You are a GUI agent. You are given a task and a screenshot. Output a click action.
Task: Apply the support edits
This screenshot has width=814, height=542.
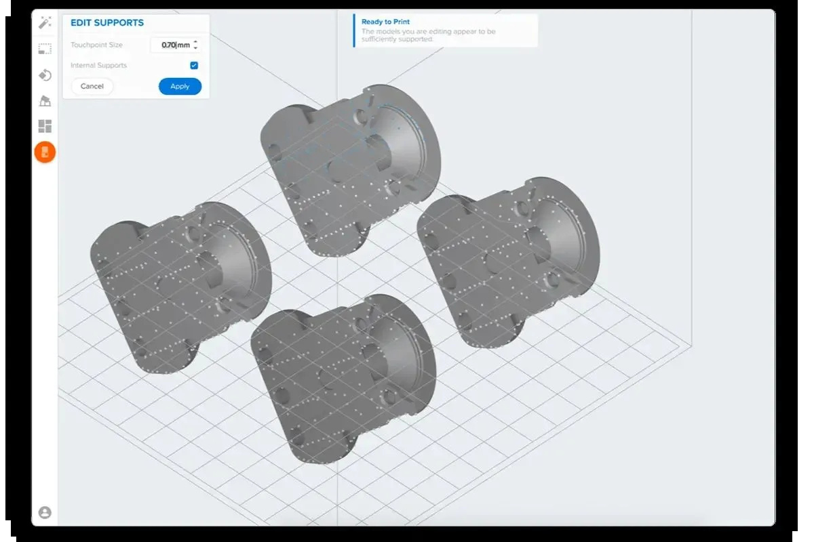180,87
